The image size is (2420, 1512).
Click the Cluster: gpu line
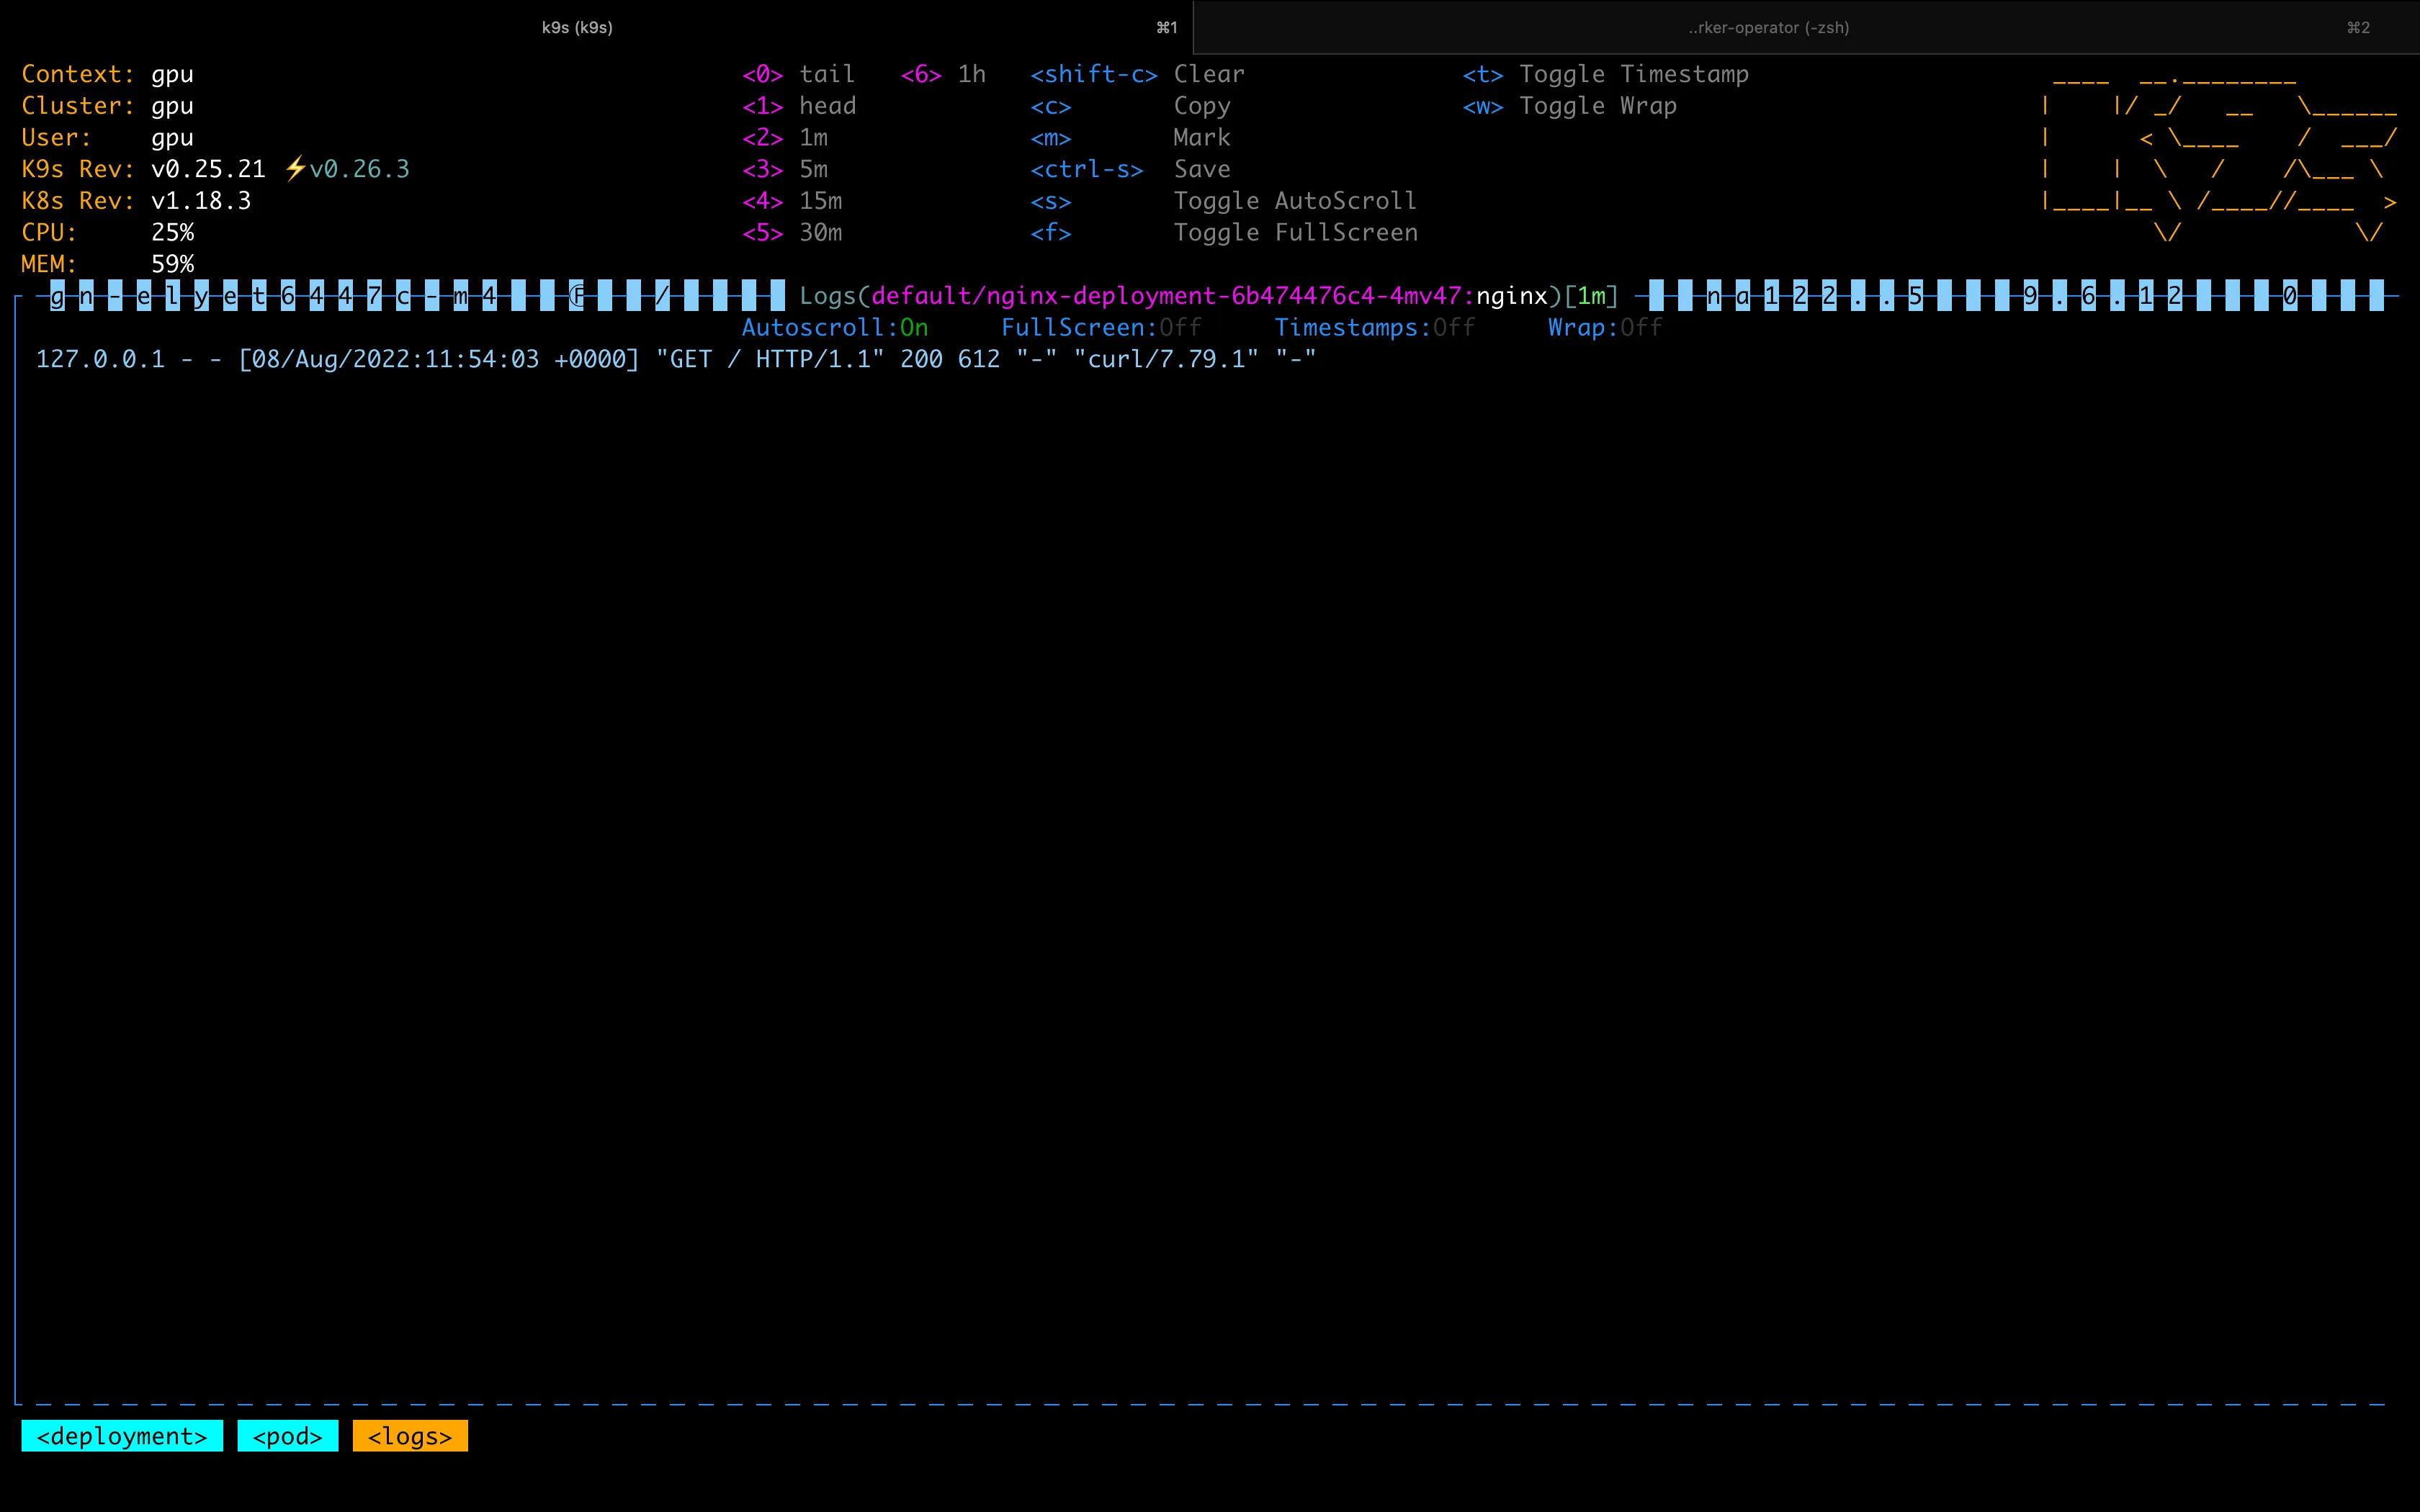coord(107,106)
